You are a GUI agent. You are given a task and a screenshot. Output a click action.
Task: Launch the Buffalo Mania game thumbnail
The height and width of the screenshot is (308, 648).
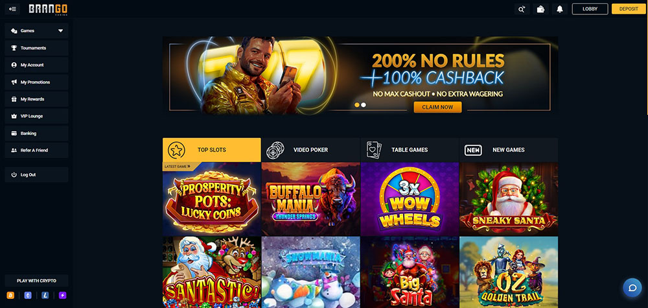click(311, 199)
